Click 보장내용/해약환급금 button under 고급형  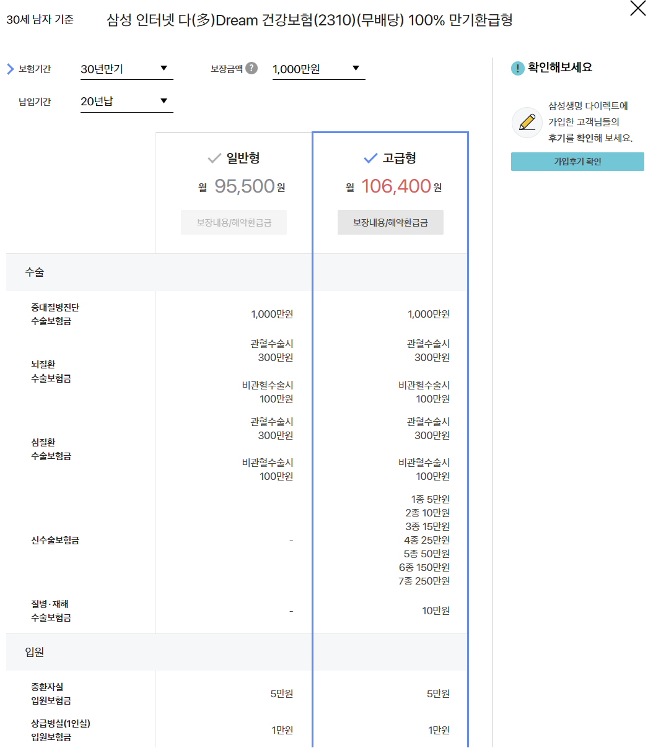tap(390, 222)
